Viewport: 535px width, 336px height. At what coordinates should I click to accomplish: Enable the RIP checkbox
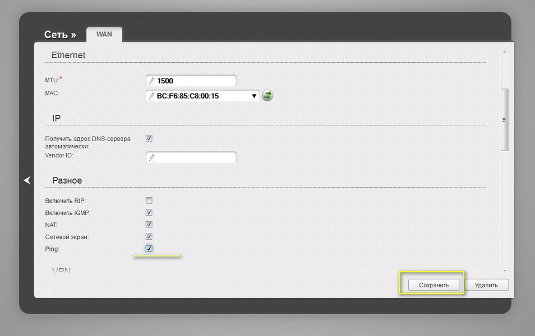tap(149, 200)
